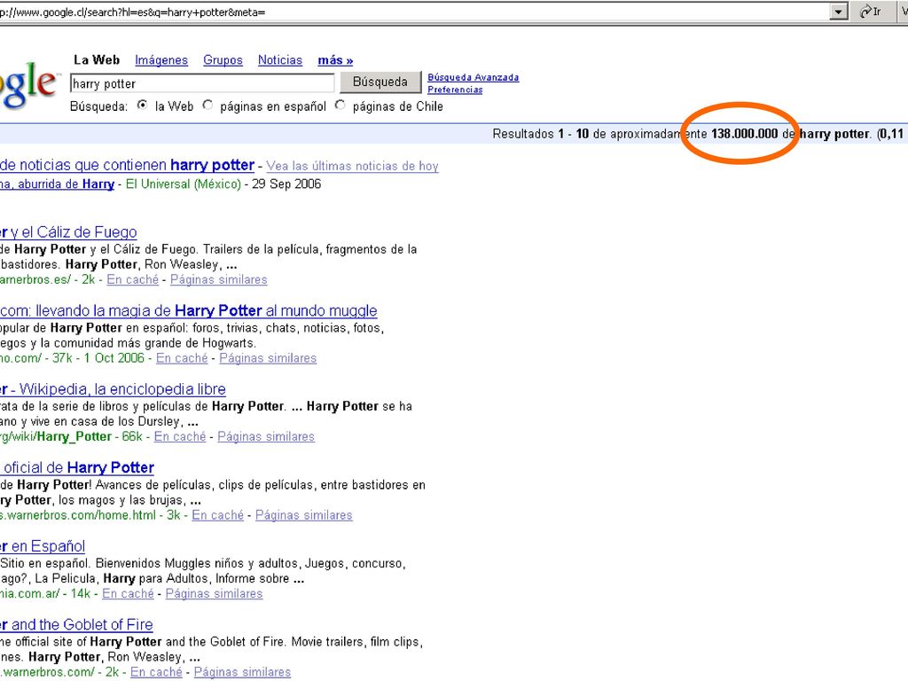Click the Ir go button
The height and width of the screenshot is (681, 908).
(871, 12)
